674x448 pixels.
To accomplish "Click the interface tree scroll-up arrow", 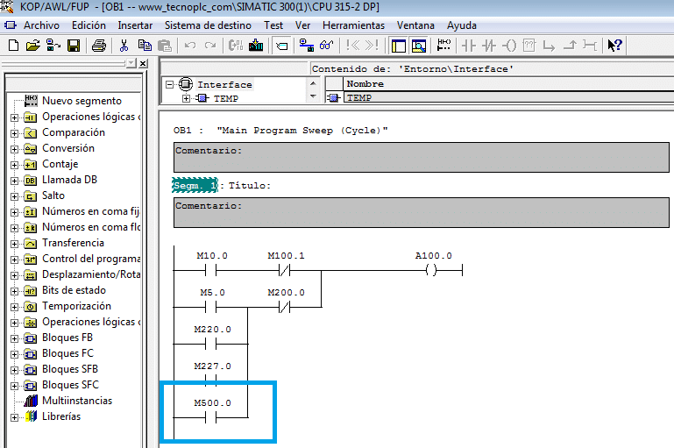I will 313,83.
